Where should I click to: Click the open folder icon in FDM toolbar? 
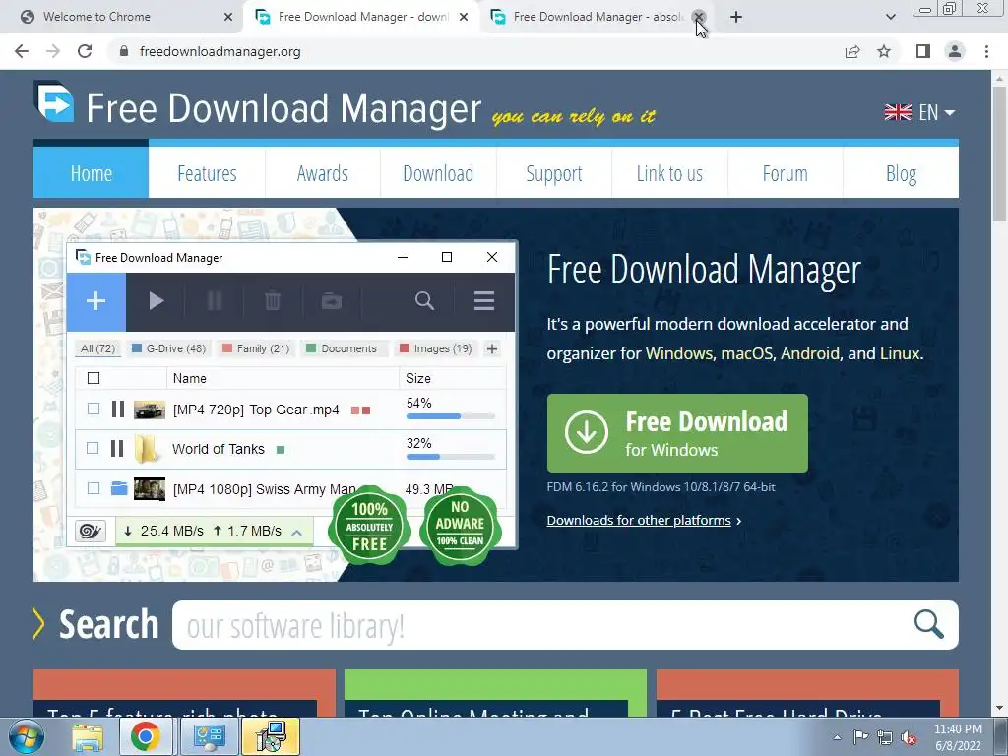click(332, 301)
